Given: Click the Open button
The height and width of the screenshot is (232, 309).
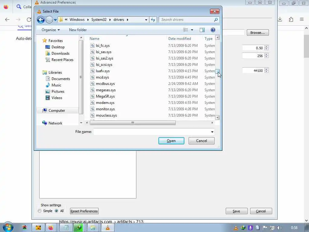Looking at the screenshot, I should click(171, 141).
